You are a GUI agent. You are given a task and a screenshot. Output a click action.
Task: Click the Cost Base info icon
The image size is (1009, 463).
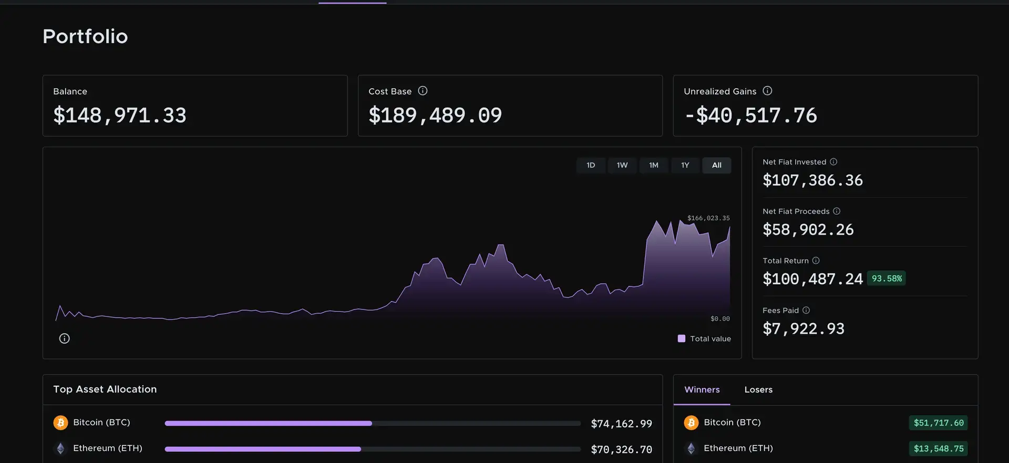coord(423,91)
